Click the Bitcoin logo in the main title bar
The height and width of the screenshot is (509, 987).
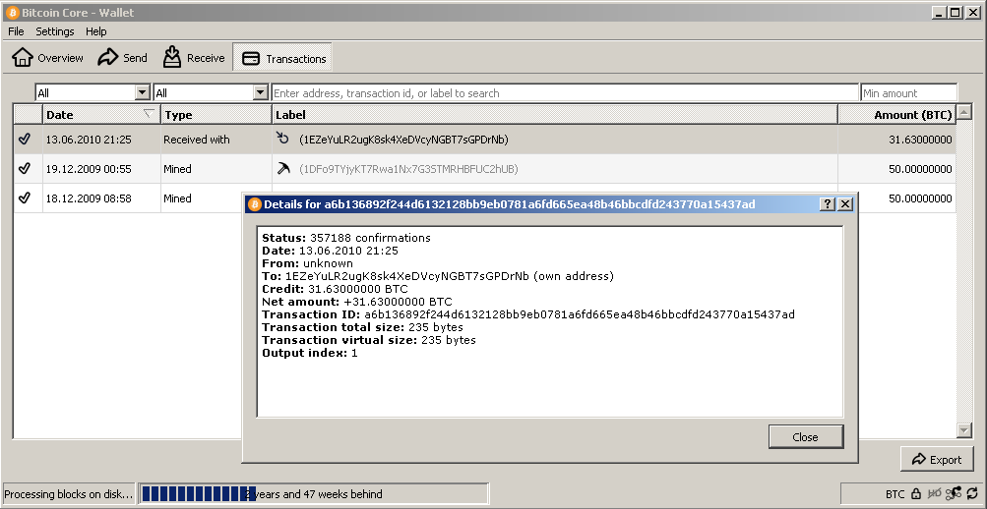point(12,12)
